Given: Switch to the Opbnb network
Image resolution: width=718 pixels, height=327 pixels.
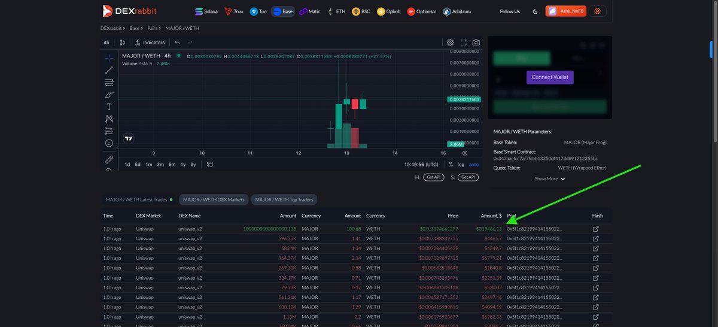Looking at the screenshot, I should [390, 11].
